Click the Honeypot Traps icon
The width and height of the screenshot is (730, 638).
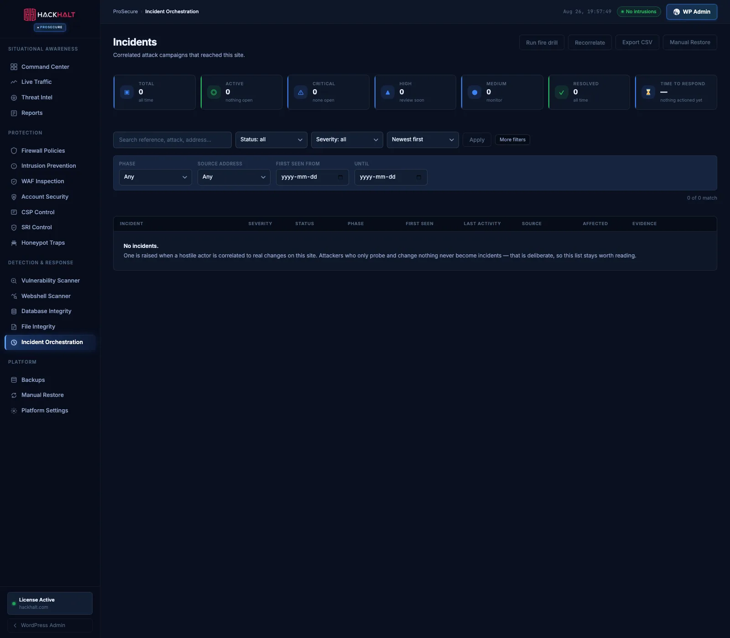click(x=14, y=243)
